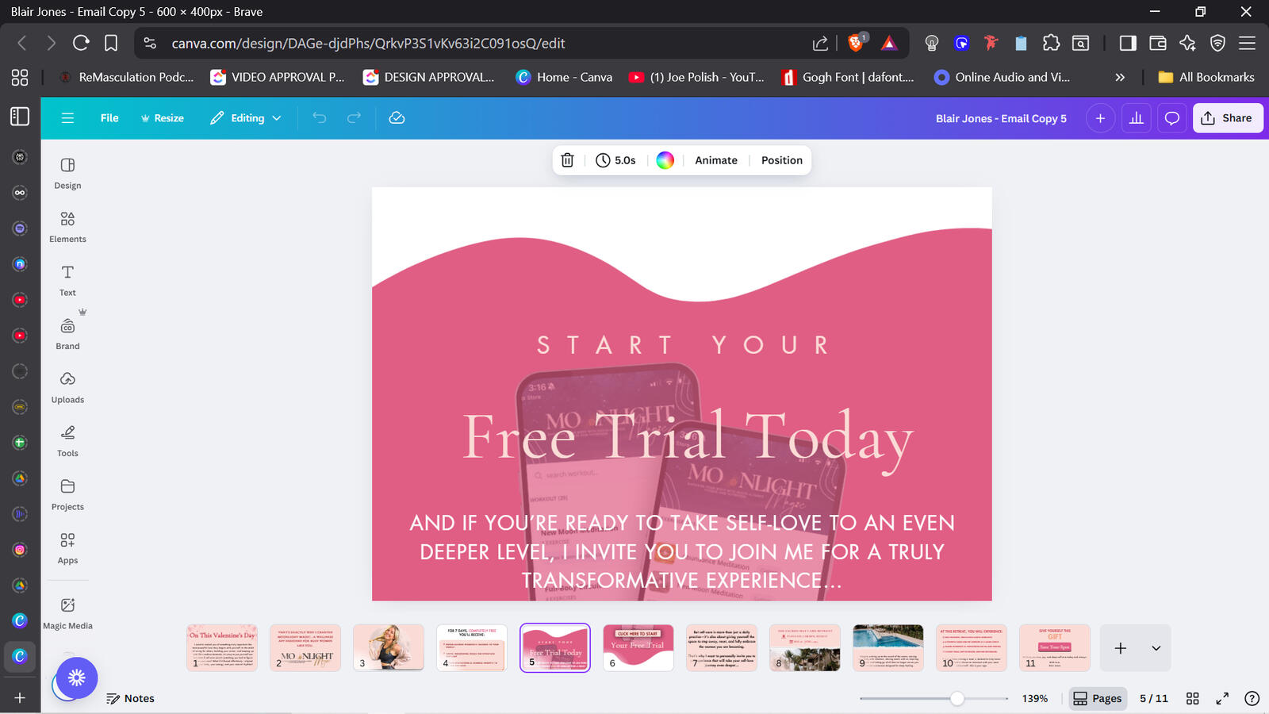
Task: Open the Online Audio and Video bookmark
Action: (1003, 77)
